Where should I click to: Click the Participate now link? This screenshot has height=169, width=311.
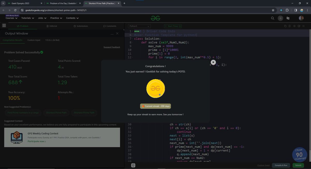[x=37, y=142]
